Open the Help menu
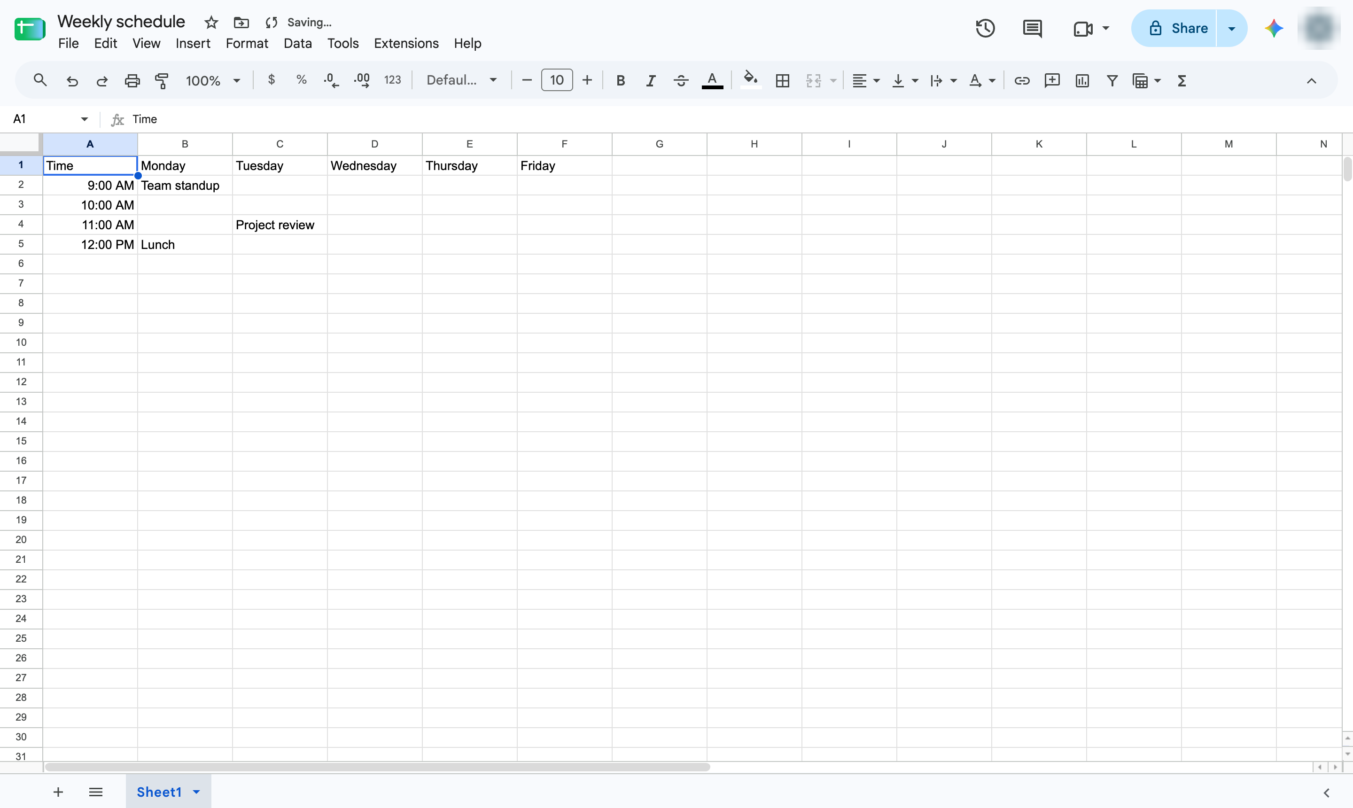The height and width of the screenshot is (808, 1353). point(467,43)
